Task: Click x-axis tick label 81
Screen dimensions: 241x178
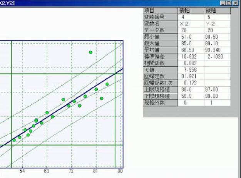Action: click(95, 171)
